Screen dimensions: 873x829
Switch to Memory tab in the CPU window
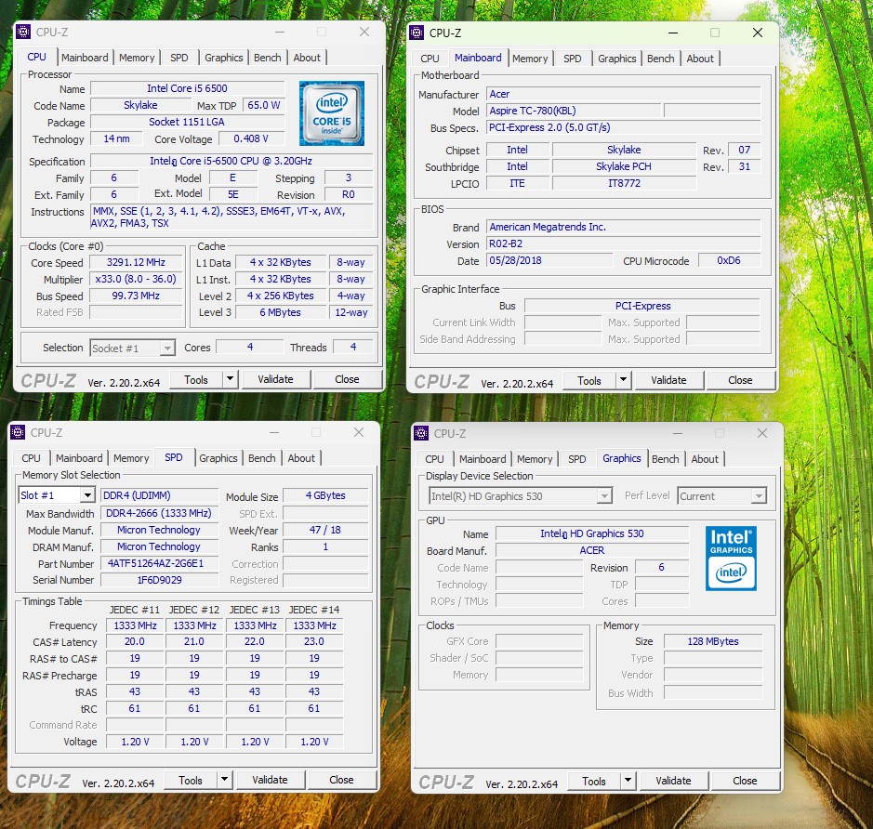137,58
